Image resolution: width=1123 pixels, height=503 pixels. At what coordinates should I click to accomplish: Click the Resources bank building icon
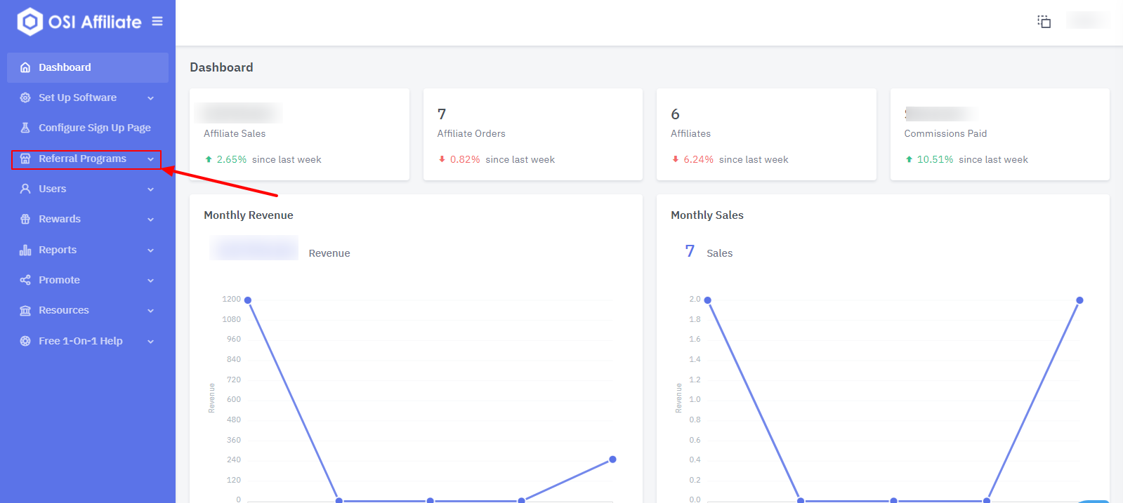[x=25, y=310]
